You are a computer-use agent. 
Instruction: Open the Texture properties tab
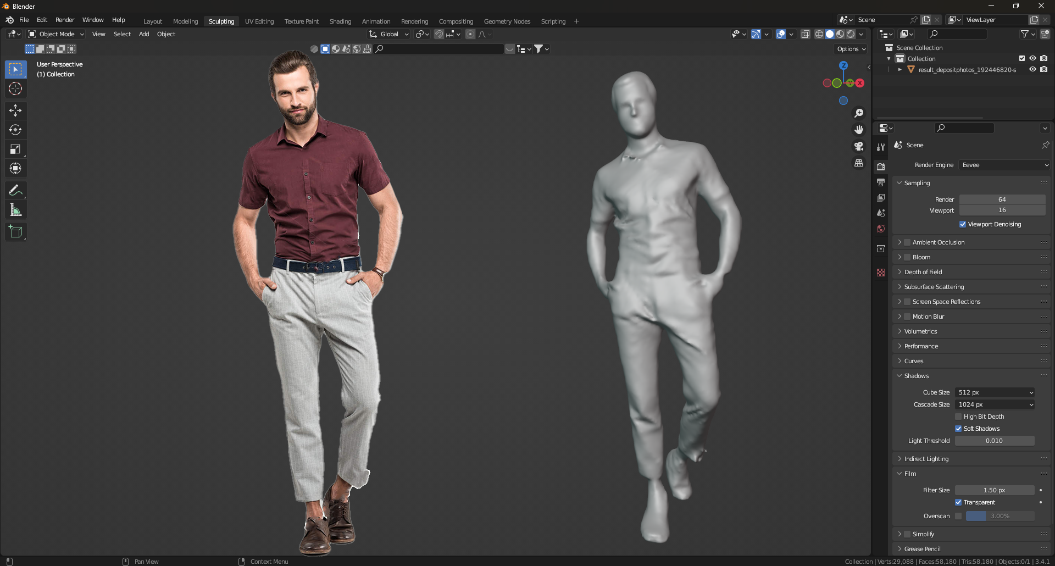point(881,273)
